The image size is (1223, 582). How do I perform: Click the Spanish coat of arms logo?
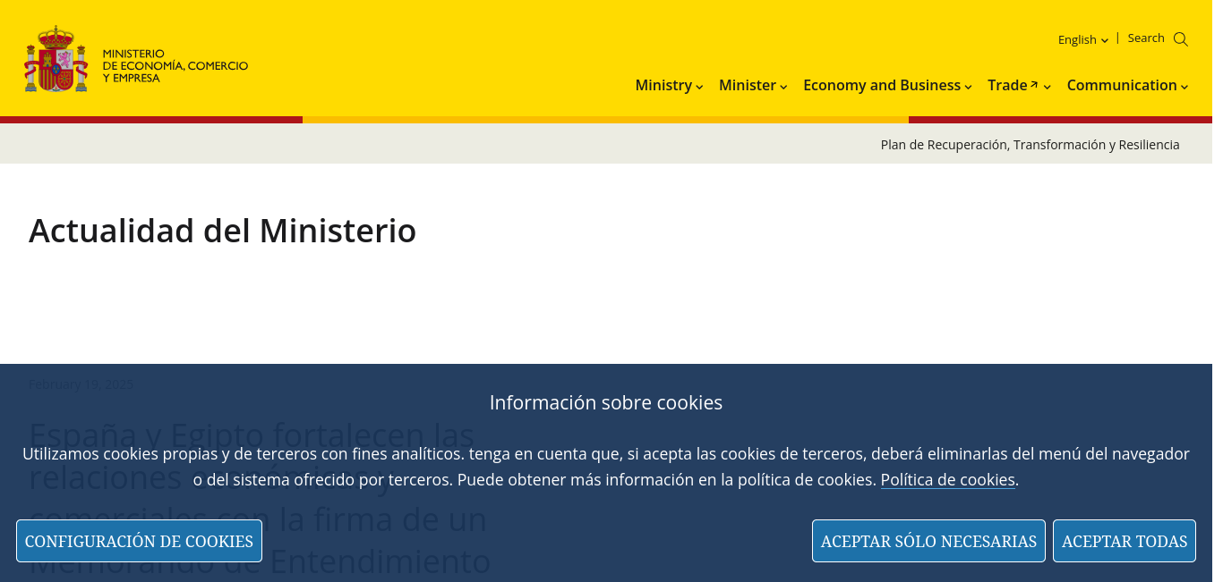point(56,59)
